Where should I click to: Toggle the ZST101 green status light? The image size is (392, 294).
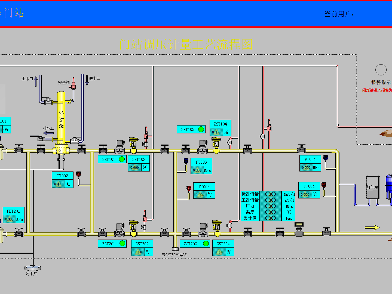pyautogui.click(x=122, y=159)
